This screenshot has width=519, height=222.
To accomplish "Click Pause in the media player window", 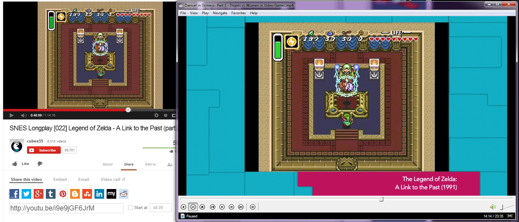I will (193, 207).
